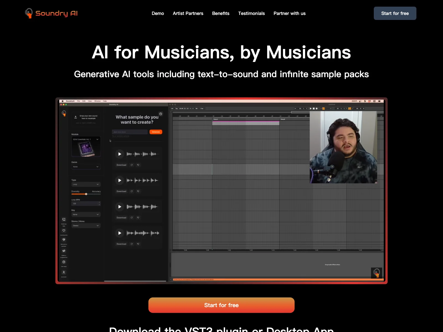This screenshot has width=443, height=332.
Task: Regenerate the fourth sample with refresh icon
Action: pyautogui.click(x=132, y=244)
